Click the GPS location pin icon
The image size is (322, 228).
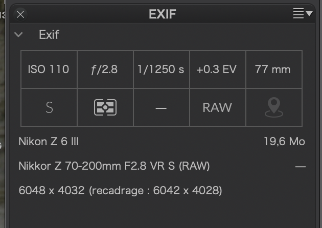(x=274, y=107)
